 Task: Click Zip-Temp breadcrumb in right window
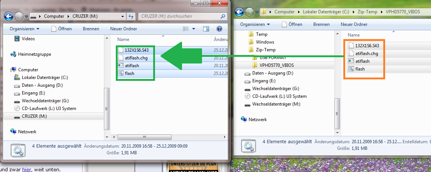367,12
